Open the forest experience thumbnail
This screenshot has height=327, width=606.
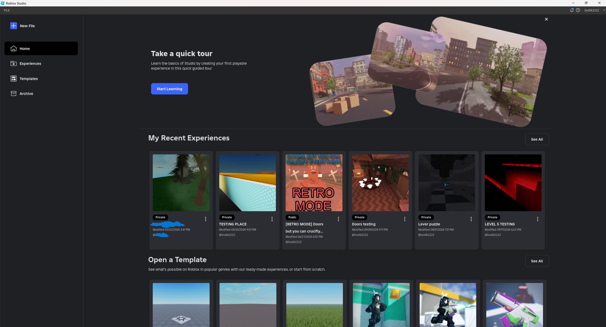181,183
